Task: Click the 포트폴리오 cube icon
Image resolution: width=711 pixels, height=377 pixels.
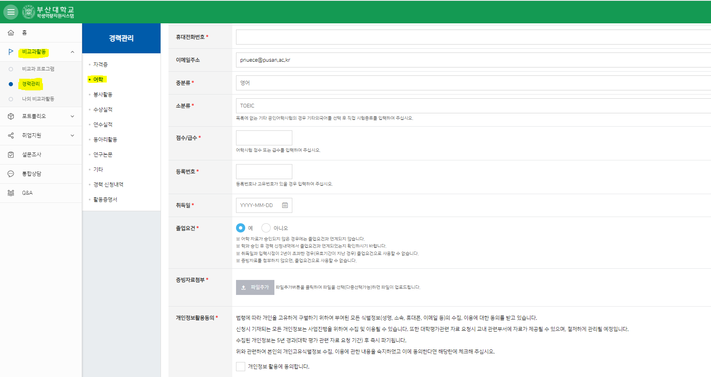Action: coord(11,116)
